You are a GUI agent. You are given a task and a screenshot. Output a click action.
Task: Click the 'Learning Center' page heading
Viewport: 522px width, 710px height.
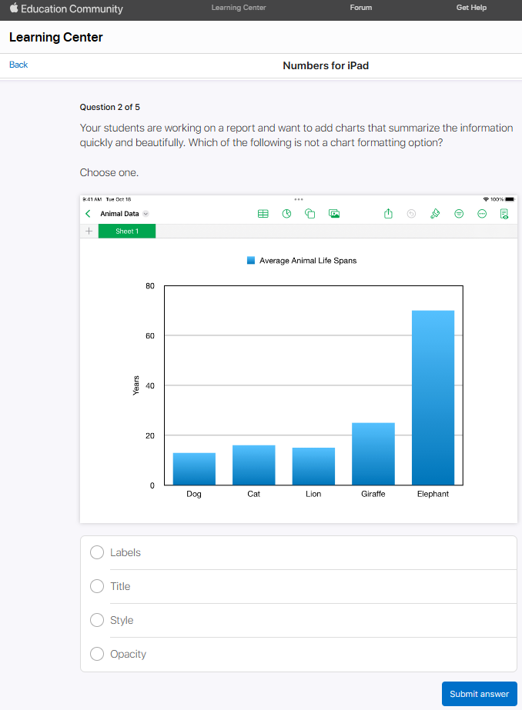tap(55, 37)
